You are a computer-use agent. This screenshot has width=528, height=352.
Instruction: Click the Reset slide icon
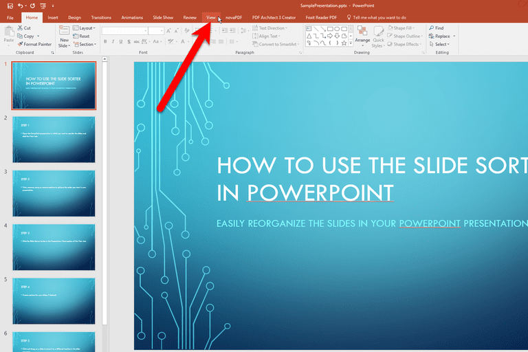76,36
